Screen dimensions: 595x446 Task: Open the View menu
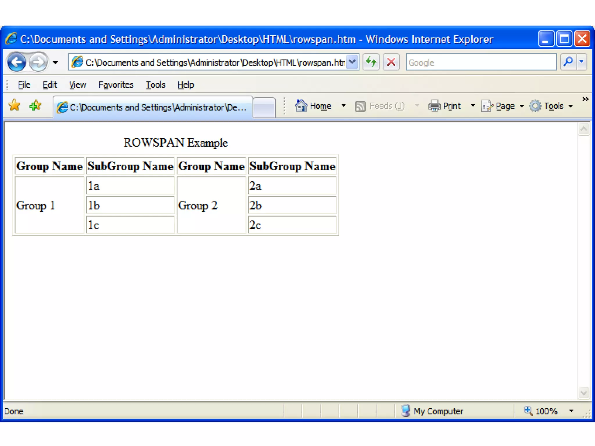click(77, 85)
